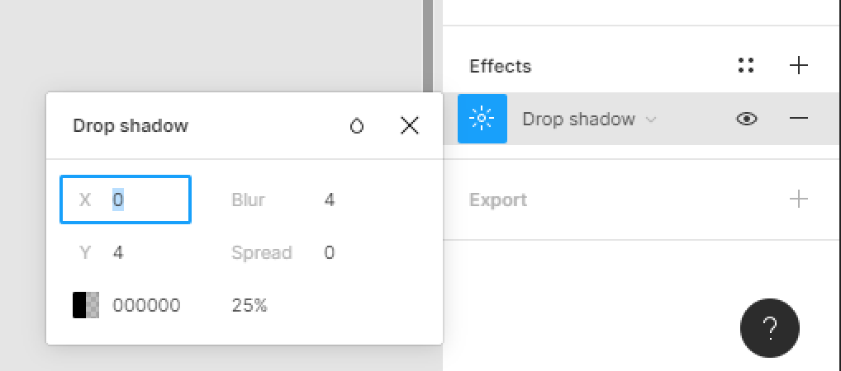This screenshot has height=371, width=841.
Task: Open the blend mode droplet icon
Action: coord(357,126)
